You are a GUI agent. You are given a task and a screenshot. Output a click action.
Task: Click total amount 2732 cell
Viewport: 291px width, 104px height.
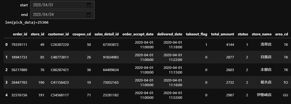pos(230,82)
